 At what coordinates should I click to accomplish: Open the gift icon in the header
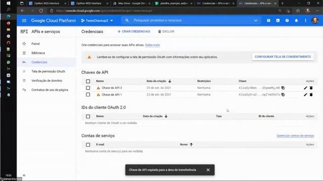(268, 21)
